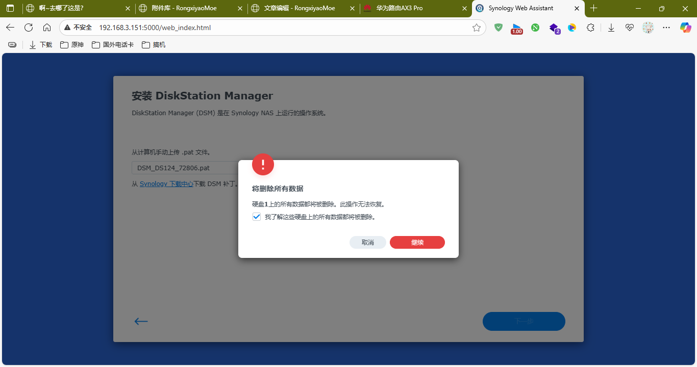The height and width of the screenshot is (367, 697).
Task: Open the green N extension icon
Action: pyautogui.click(x=535, y=28)
